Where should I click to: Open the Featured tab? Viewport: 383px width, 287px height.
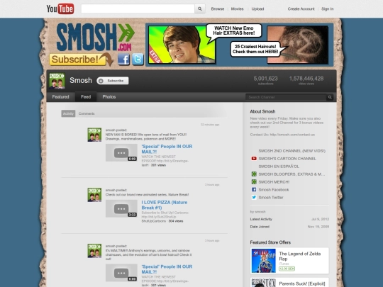[x=60, y=97]
